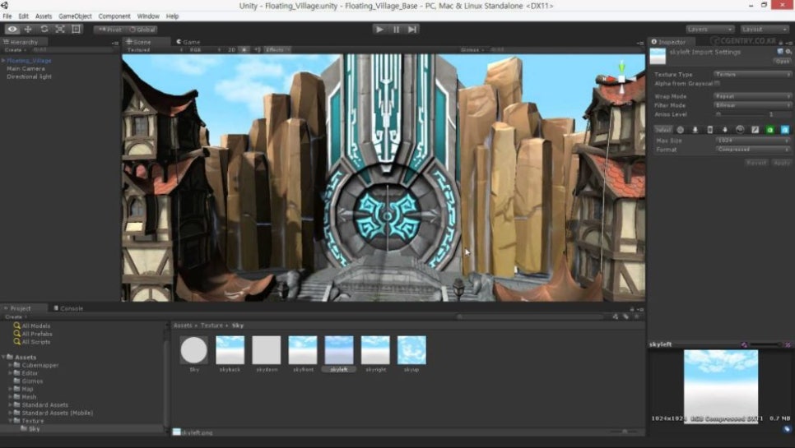This screenshot has height=448, width=795.
Task: Open the GameObject menu
Action: pyautogui.click(x=74, y=16)
